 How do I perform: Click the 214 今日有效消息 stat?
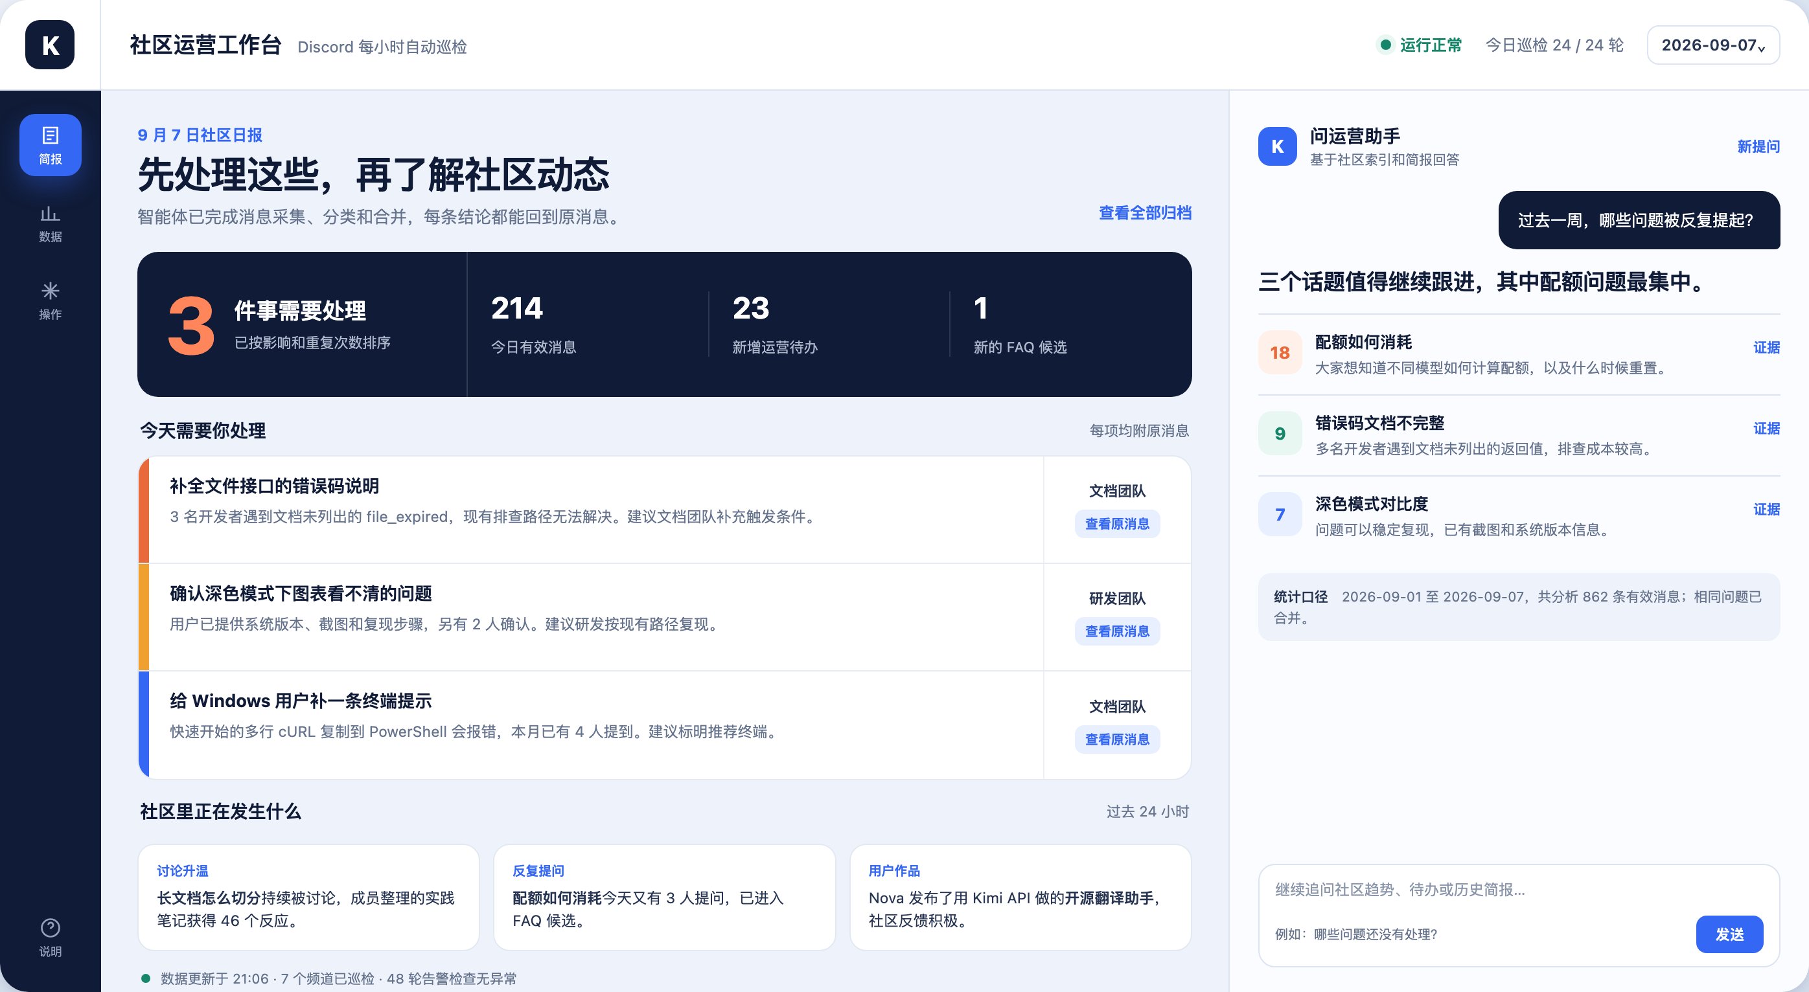[533, 324]
